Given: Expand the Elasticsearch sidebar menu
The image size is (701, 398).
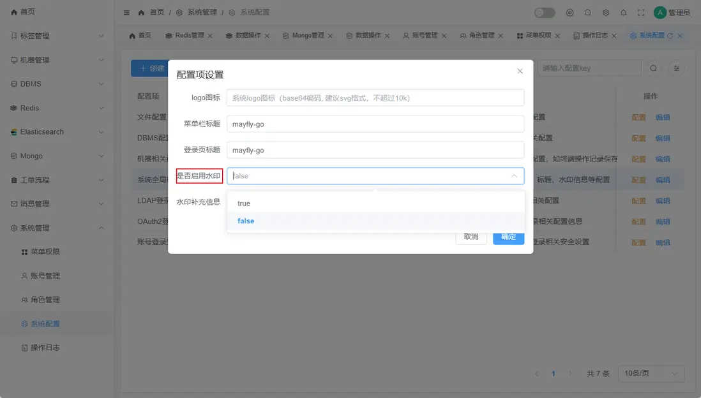Looking at the screenshot, I should 57,132.
